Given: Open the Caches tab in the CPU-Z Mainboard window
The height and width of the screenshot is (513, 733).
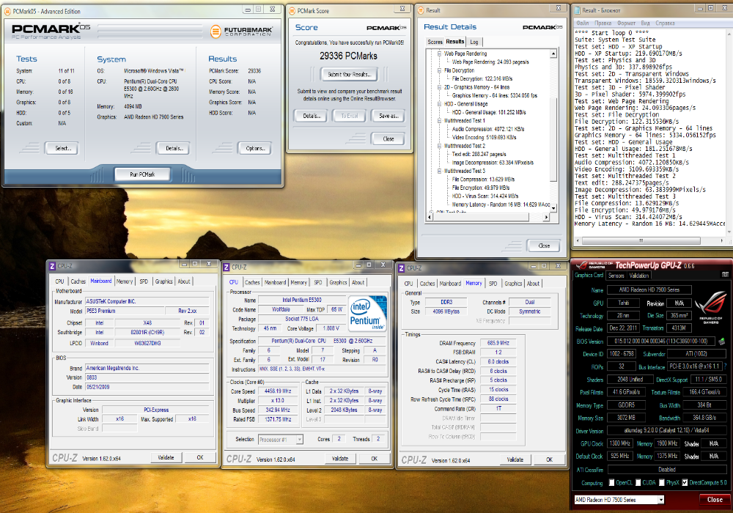Looking at the screenshot, I should 78,281.
